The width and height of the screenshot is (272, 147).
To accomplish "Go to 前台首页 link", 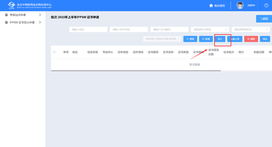I will 219,6.
